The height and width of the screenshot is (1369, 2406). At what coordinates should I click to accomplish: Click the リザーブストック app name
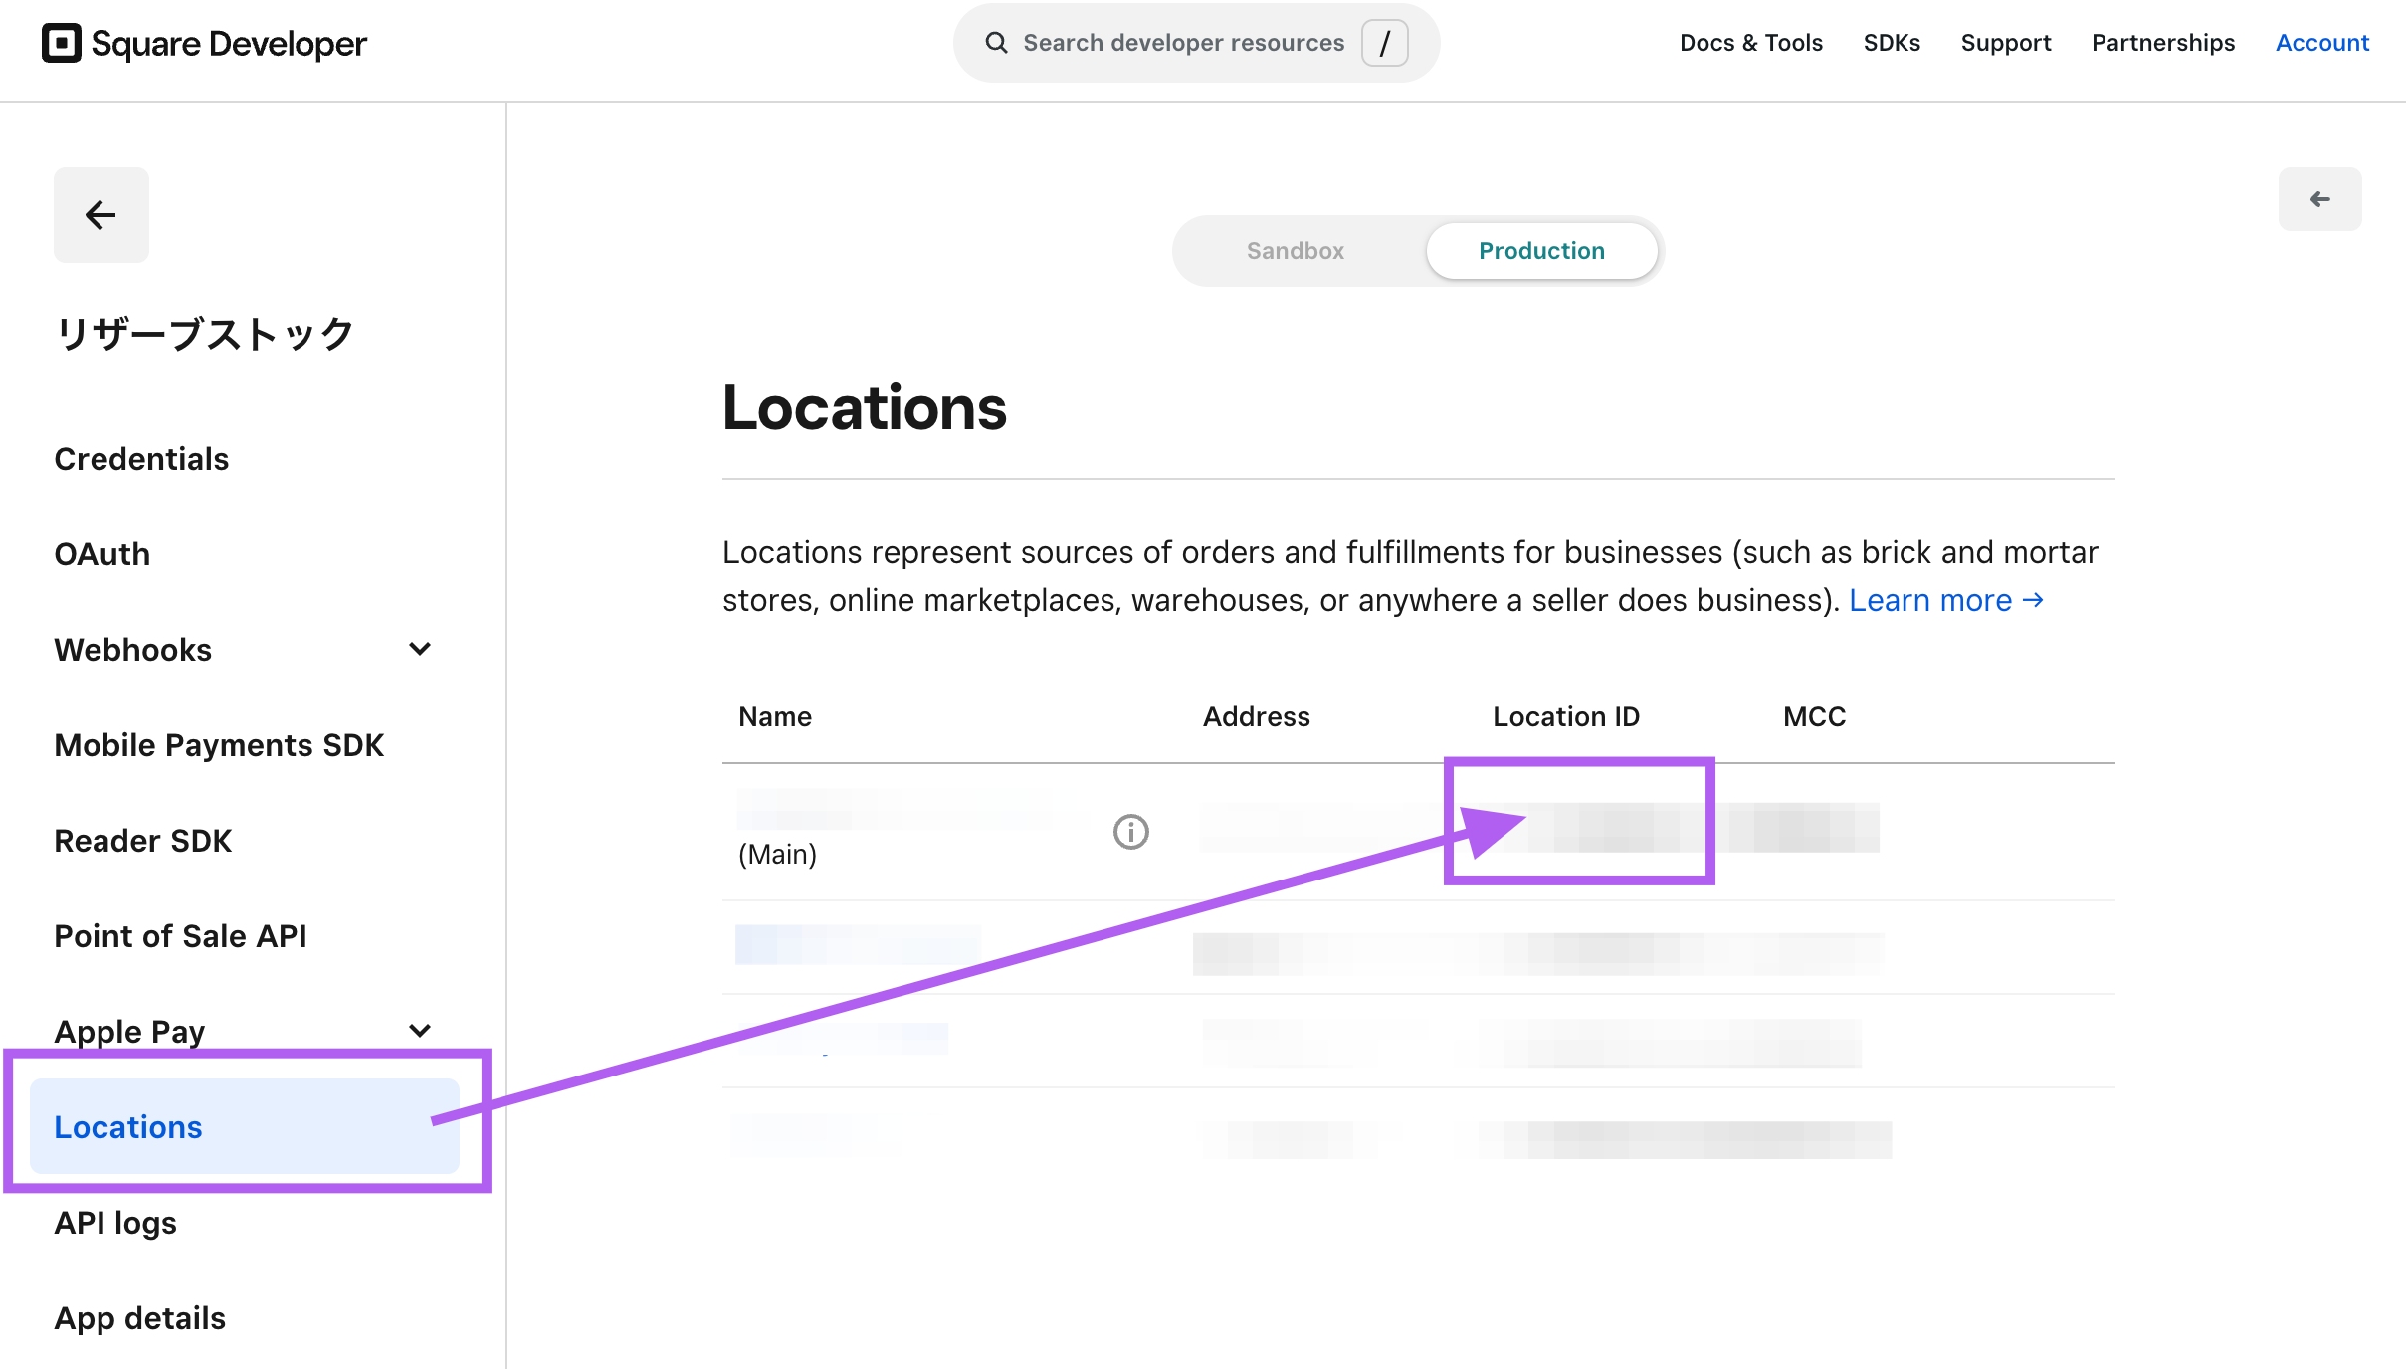pyautogui.click(x=205, y=334)
